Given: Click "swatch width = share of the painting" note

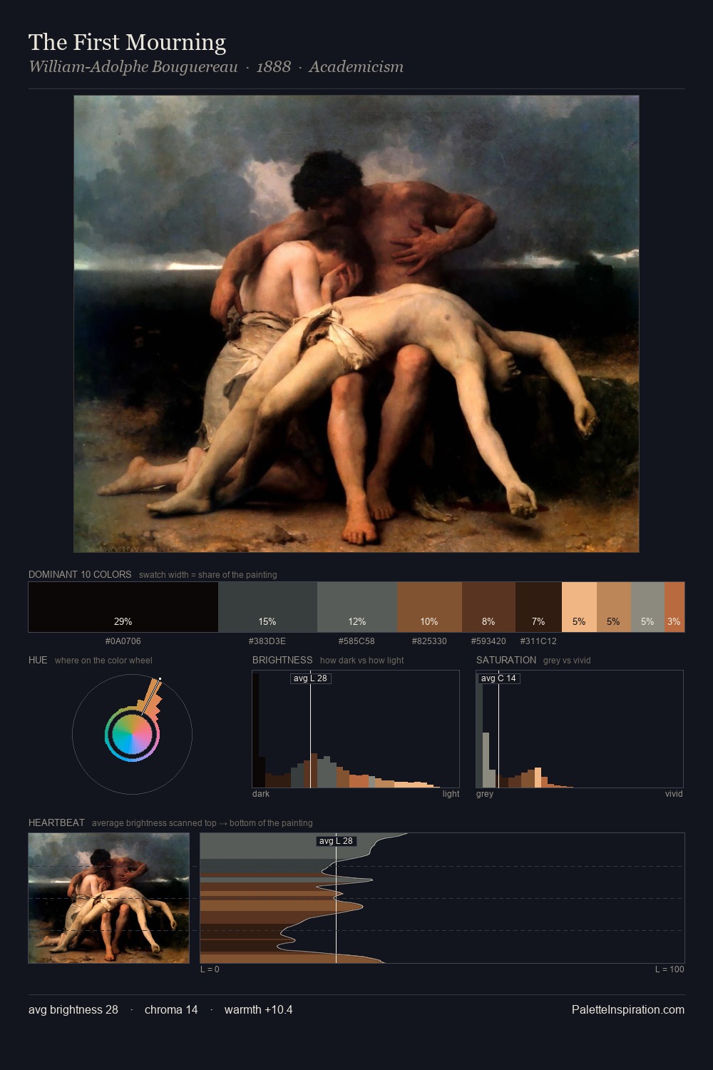Looking at the screenshot, I should (x=208, y=575).
